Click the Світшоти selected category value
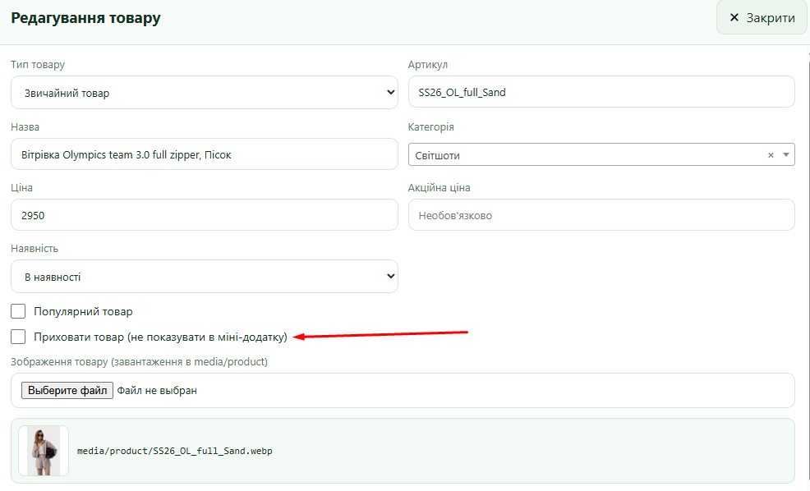 click(438, 155)
